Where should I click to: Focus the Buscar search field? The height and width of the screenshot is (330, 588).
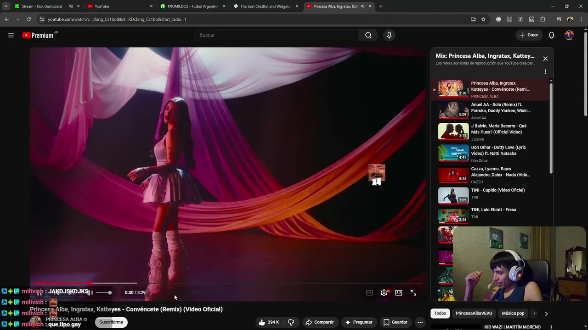tap(277, 35)
